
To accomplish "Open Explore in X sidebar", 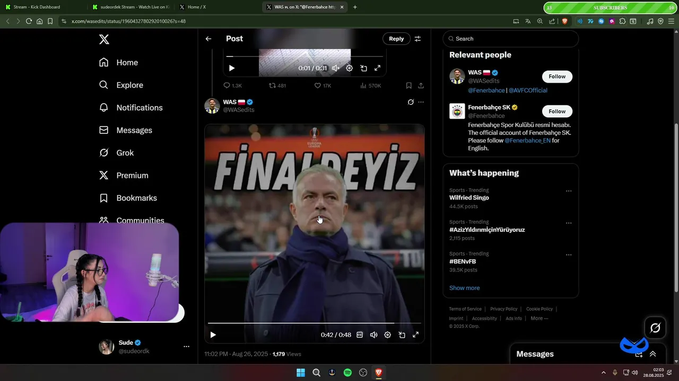I will click(x=121, y=85).
